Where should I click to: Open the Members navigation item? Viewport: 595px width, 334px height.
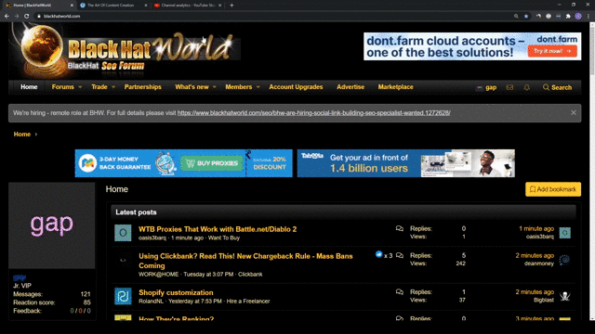[x=238, y=87]
